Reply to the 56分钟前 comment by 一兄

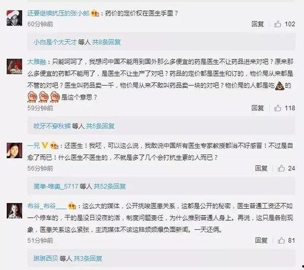point(261,168)
